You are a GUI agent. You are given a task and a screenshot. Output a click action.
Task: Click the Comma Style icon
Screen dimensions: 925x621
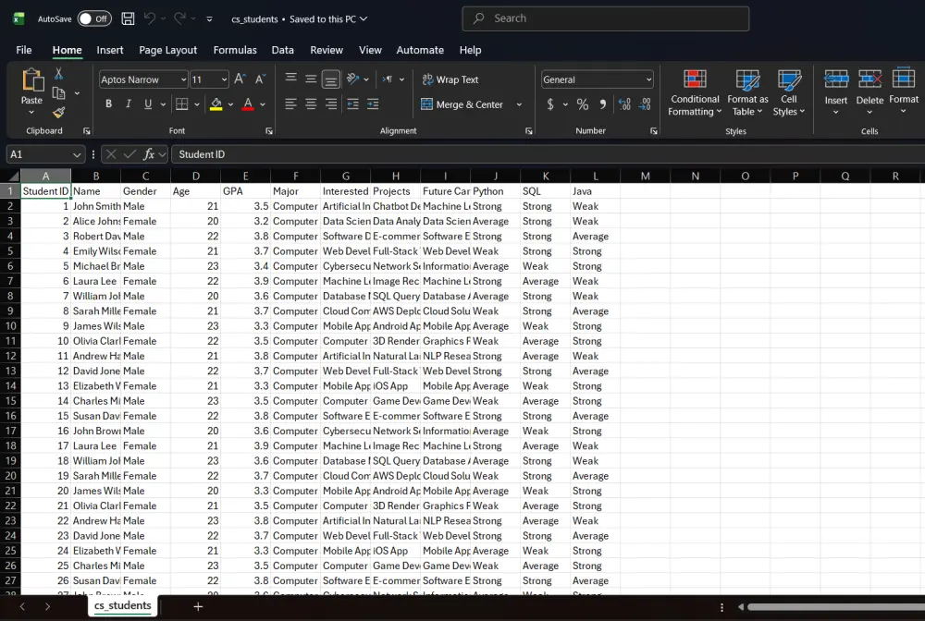coord(603,104)
